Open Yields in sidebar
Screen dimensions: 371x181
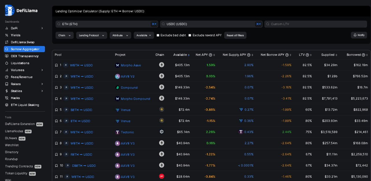[16, 35]
